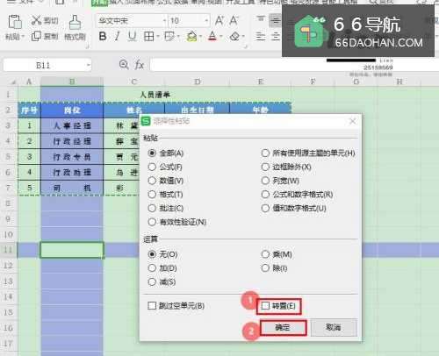The image size is (439, 356).
Task: Confirm with the 确定 button
Action: tap(283, 328)
